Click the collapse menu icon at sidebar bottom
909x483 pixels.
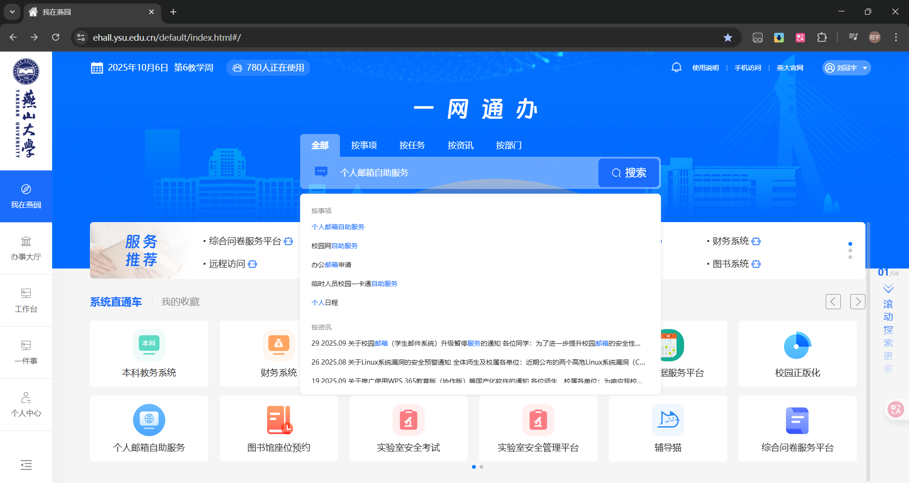(26, 465)
